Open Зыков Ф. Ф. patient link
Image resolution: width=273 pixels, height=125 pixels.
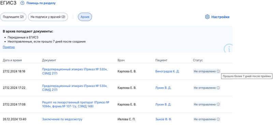pos(163,119)
